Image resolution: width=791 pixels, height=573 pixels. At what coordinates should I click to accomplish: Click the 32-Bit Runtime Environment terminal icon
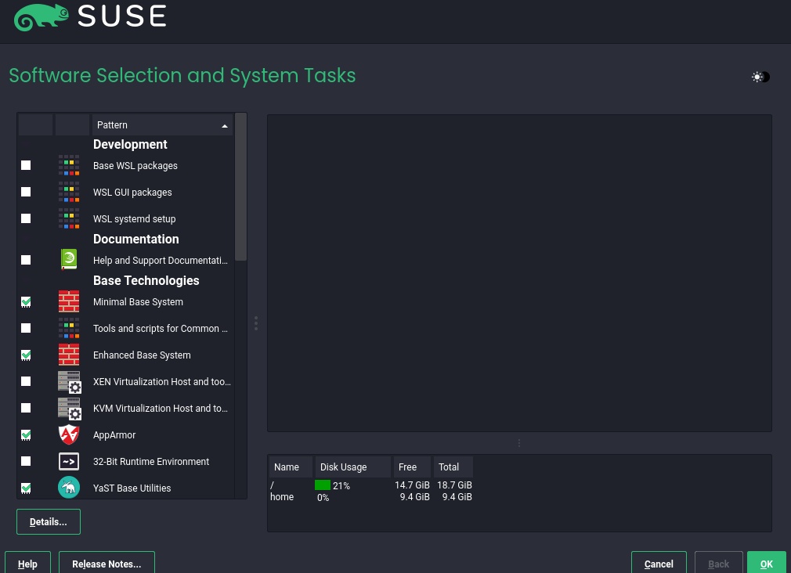(x=69, y=462)
